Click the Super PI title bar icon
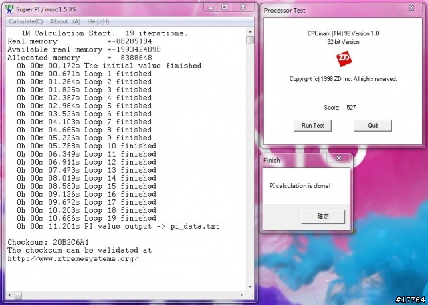The height and width of the screenshot is (305, 428). coord(9,9)
